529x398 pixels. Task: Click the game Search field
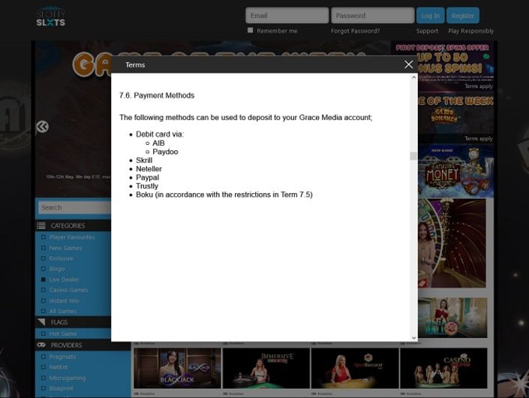[75, 207]
